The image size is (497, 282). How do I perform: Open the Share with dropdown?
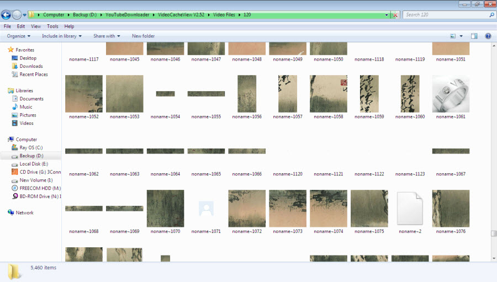[107, 36]
